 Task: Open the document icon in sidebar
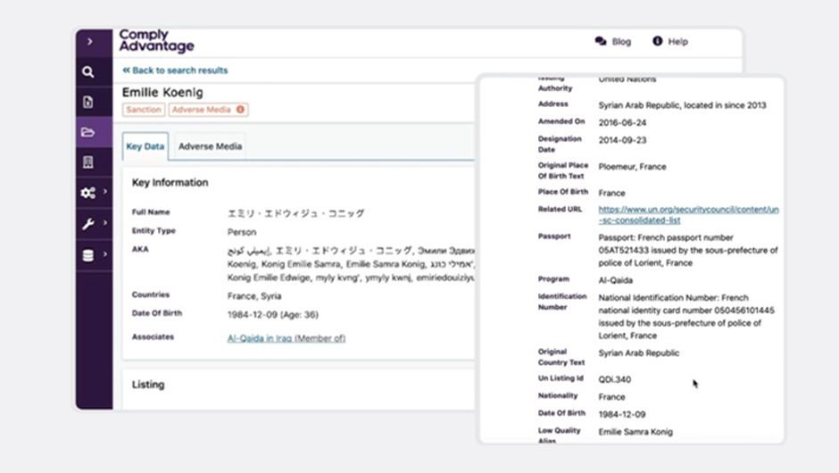(88, 102)
